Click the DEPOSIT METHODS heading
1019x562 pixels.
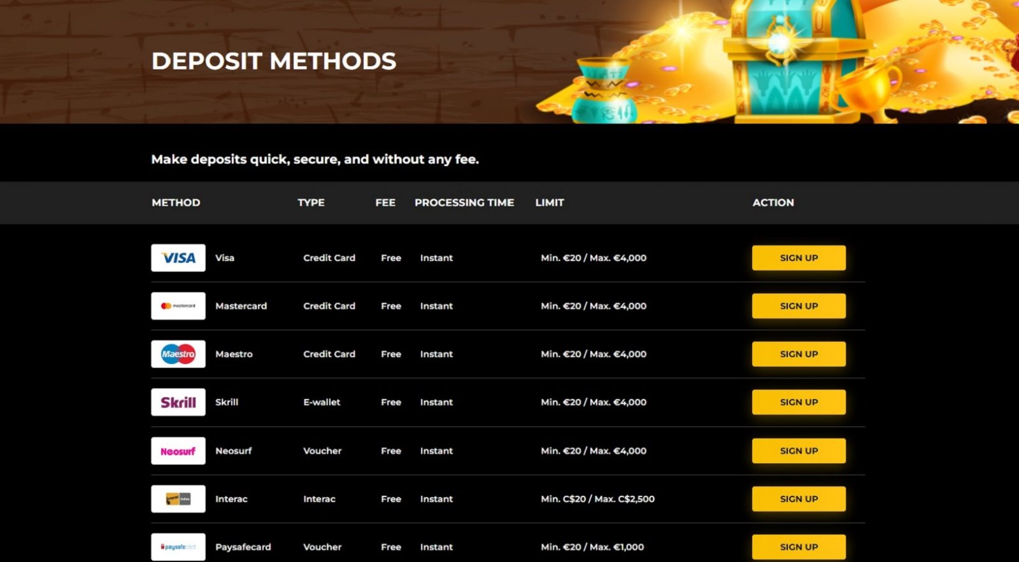pos(274,61)
